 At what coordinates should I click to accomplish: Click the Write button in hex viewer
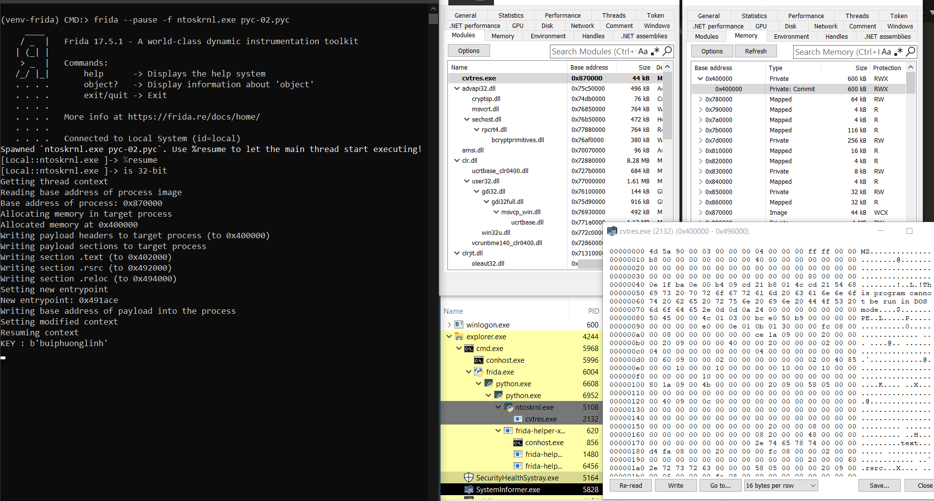(x=675, y=485)
